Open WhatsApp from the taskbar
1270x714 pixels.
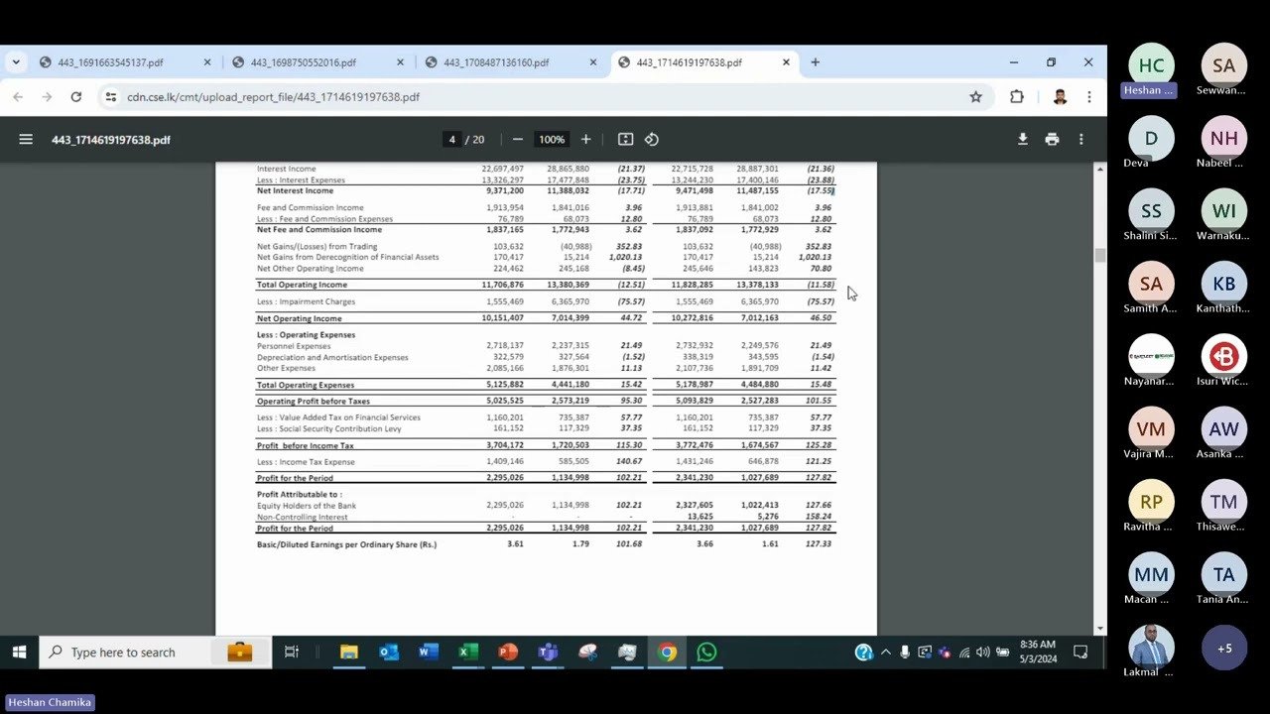pyautogui.click(x=705, y=652)
